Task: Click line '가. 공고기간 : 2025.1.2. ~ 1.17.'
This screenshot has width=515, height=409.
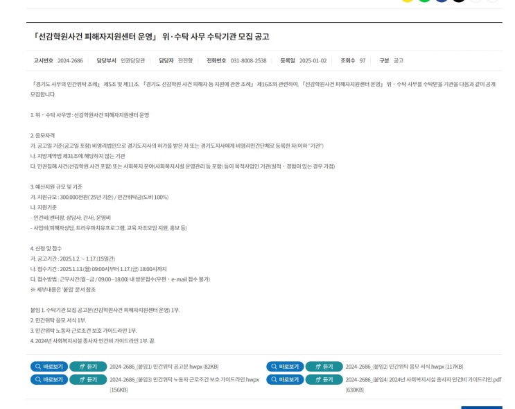Action: (x=73, y=259)
